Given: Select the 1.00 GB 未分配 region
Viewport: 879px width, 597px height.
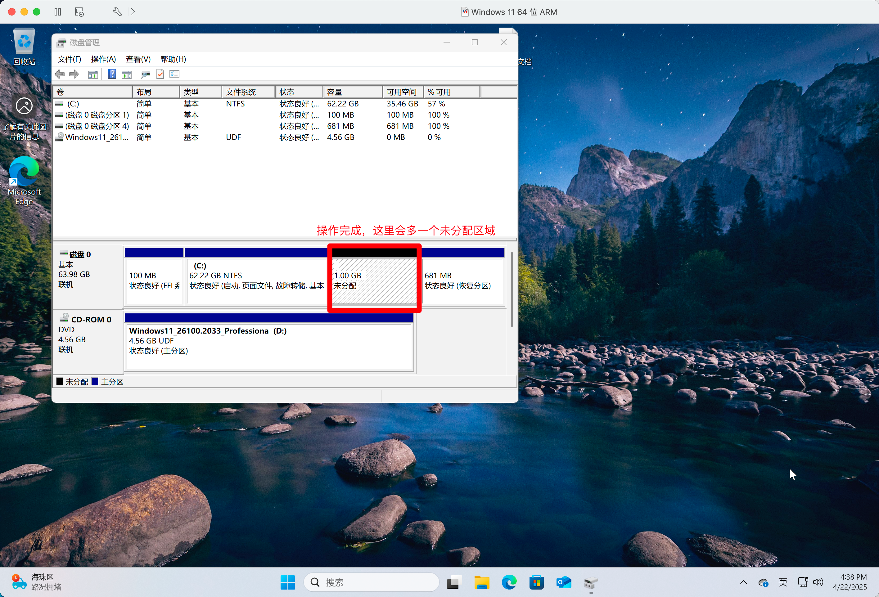Looking at the screenshot, I should (x=374, y=281).
